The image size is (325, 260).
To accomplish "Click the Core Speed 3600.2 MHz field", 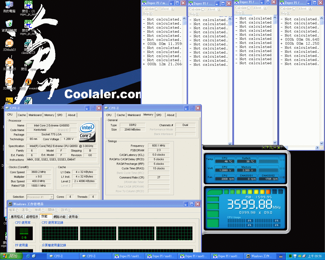I will pos(38,172).
